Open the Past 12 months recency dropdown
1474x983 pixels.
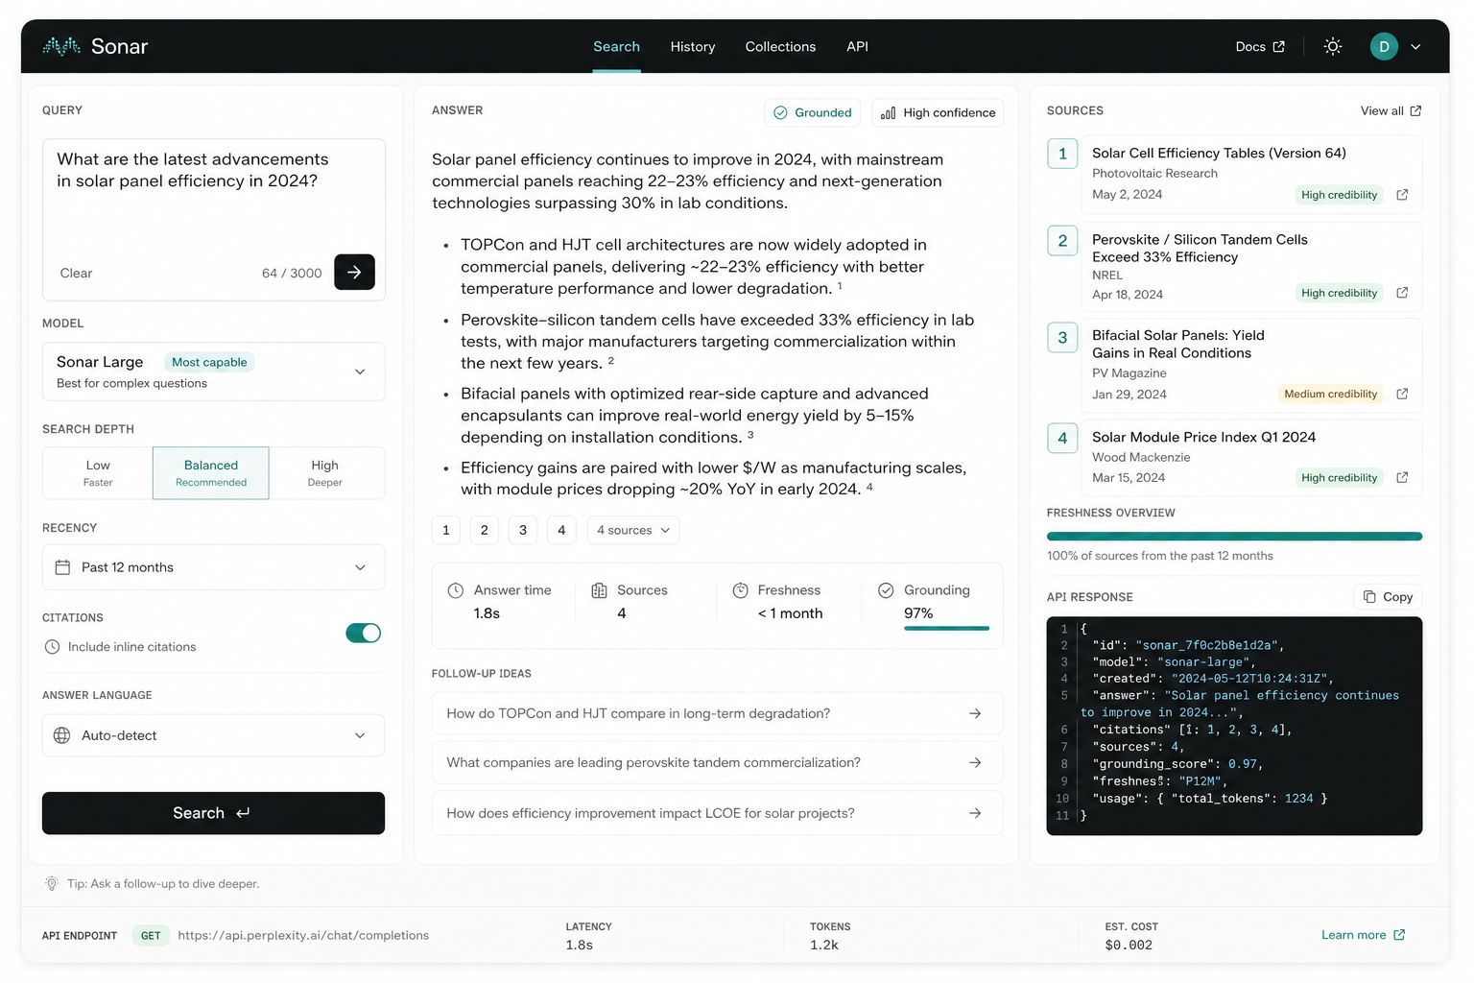pos(214,567)
